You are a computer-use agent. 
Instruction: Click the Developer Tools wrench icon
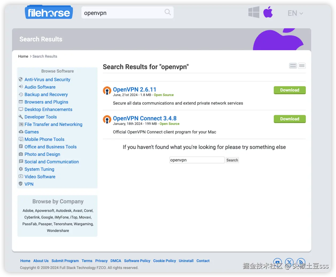coord(21,117)
